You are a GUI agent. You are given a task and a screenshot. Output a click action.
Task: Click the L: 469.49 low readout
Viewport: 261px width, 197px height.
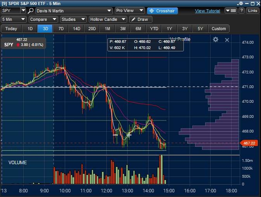point(167,48)
